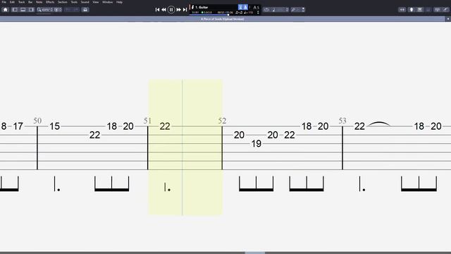Image resolution: width=451 pixels, height=254 pixels.
Task: Click the rewind previous bar button
Action: point(163,10)
